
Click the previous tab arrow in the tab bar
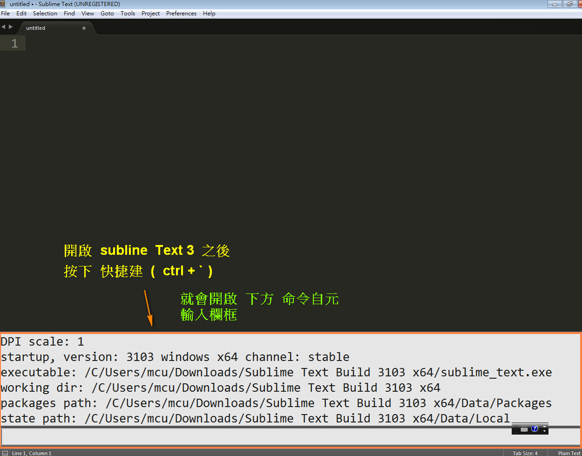pyautogui.click(x=3, y=27)
